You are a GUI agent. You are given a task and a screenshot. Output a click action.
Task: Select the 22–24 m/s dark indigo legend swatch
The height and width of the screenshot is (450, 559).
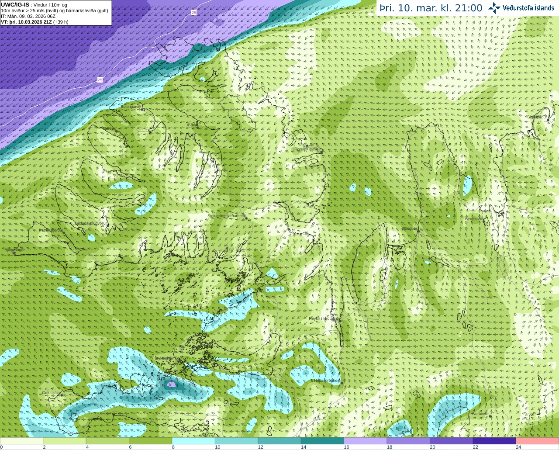[x=494, y=441]
